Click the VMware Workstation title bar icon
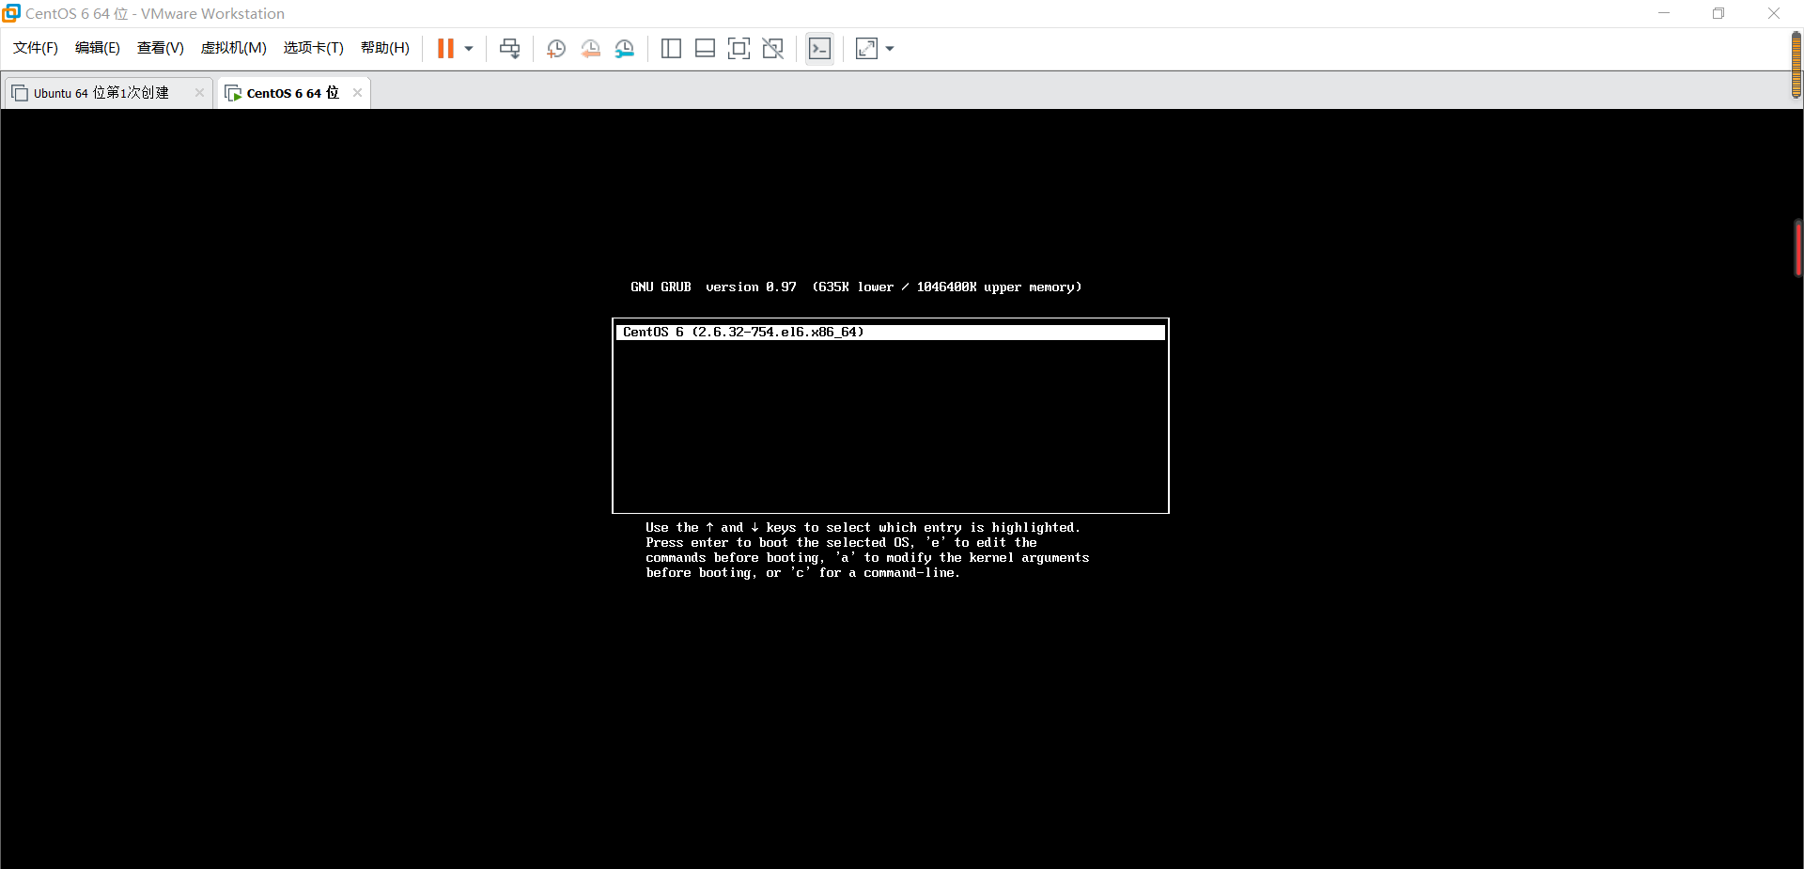Screen dimensions: 1804x869 [11, 13]
